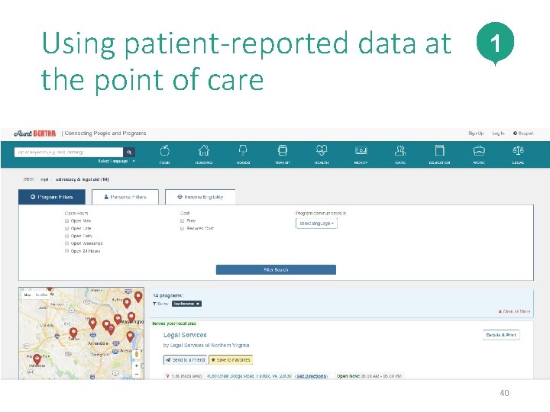550x412 pixels.
Task: Zoom in on the map
Action: click(x=137, y=365)
